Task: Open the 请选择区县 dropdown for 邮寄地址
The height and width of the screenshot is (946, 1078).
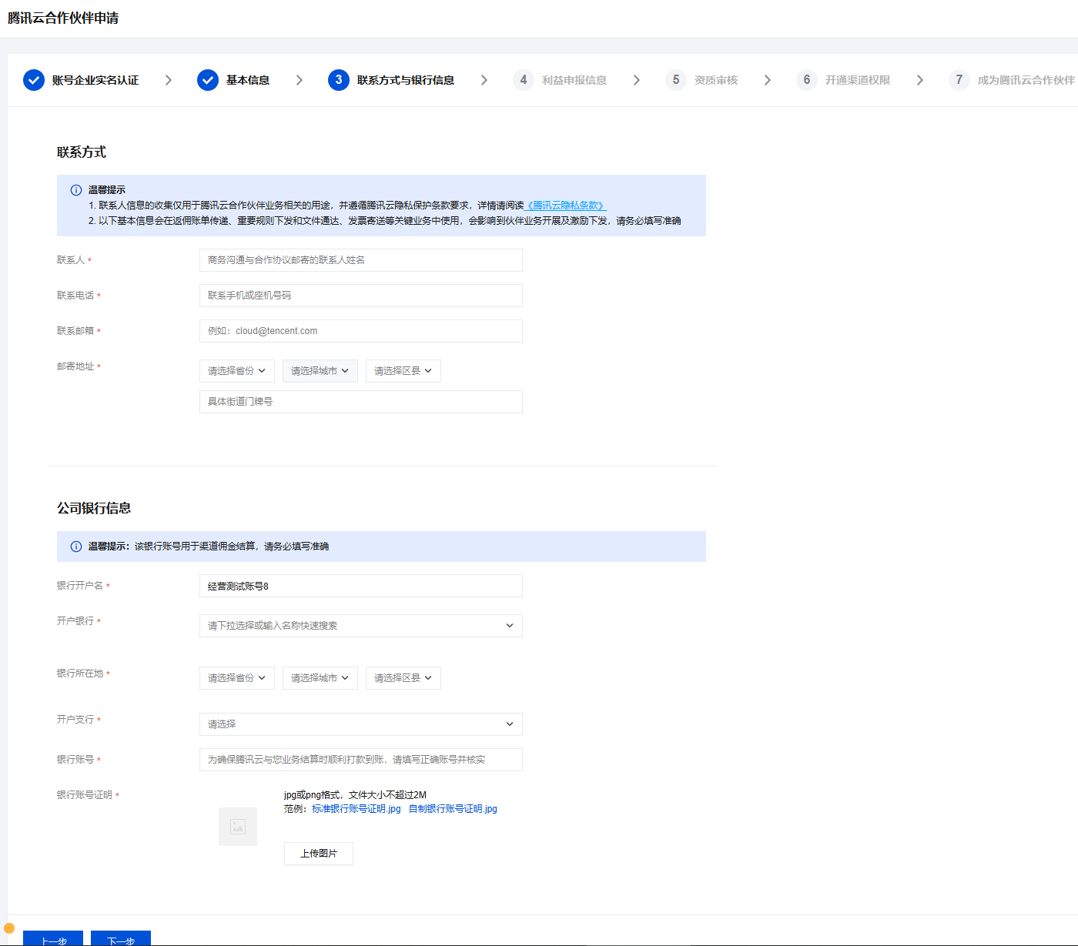Action: coord(403,371)
